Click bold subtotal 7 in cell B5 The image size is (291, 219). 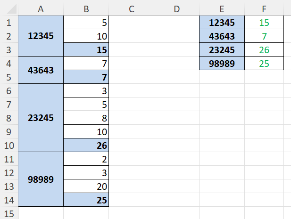[x=86, y=77]
